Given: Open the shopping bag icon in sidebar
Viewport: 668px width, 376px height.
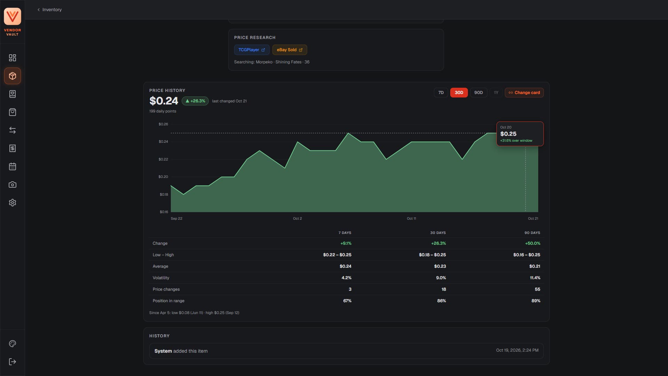Looking at the screenshot, I should click(13, 112).
